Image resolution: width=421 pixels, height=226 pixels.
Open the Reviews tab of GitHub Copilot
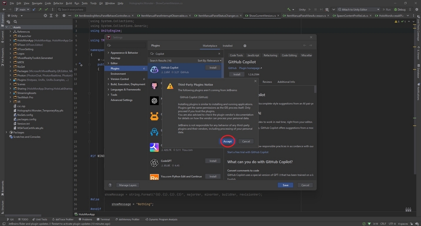[267, 82]
